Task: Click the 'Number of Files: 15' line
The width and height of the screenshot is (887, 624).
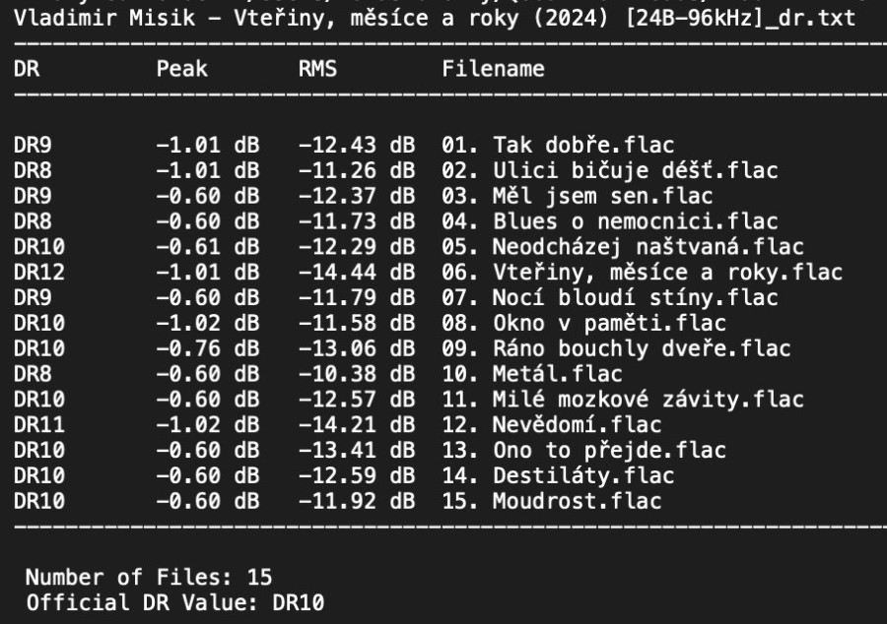Action: coord(149,577)
